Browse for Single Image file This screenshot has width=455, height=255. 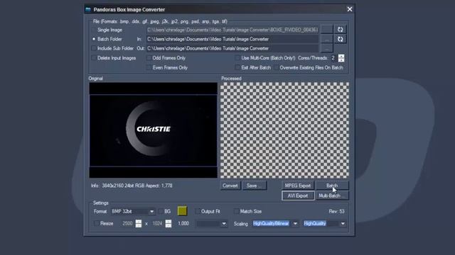(x=327, y=30)
